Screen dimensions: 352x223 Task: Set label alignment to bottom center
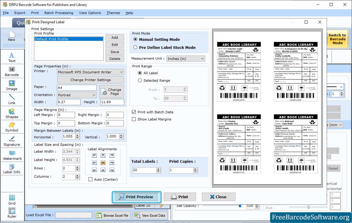pyautogui.click(x=103, y=170)
